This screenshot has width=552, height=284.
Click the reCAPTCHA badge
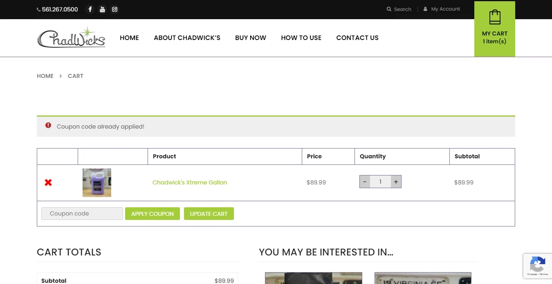(537, 266)
